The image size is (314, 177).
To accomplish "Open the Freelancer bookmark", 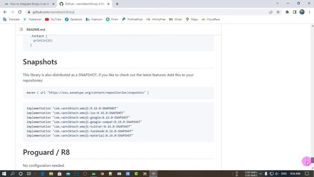I will coord(32,19).
